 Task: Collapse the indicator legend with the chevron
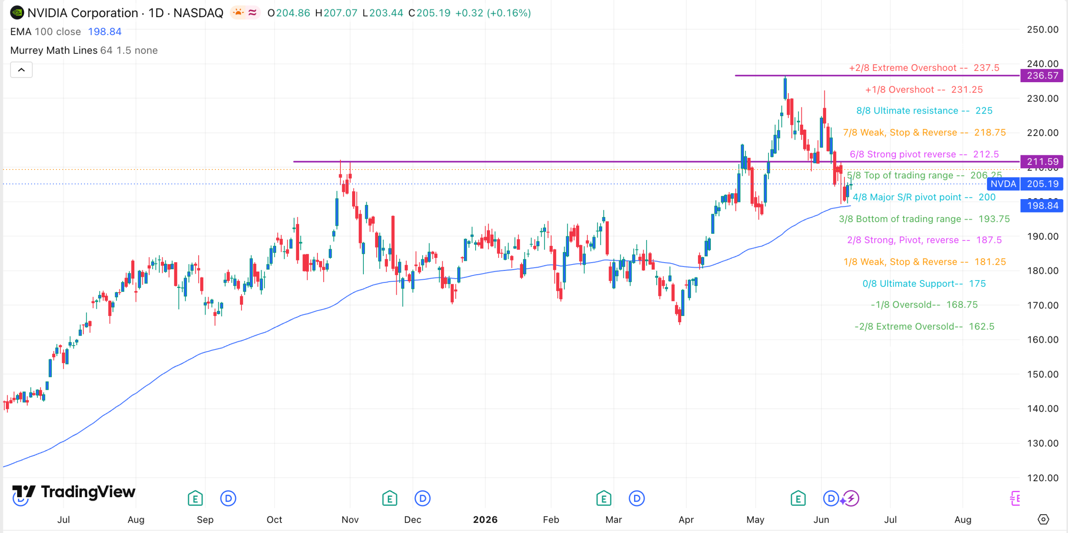21,70
